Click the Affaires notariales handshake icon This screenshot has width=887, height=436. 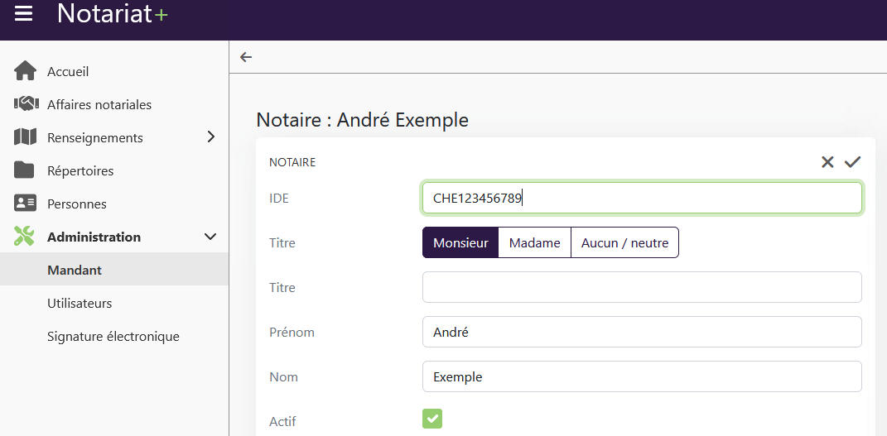click(25, 104)
